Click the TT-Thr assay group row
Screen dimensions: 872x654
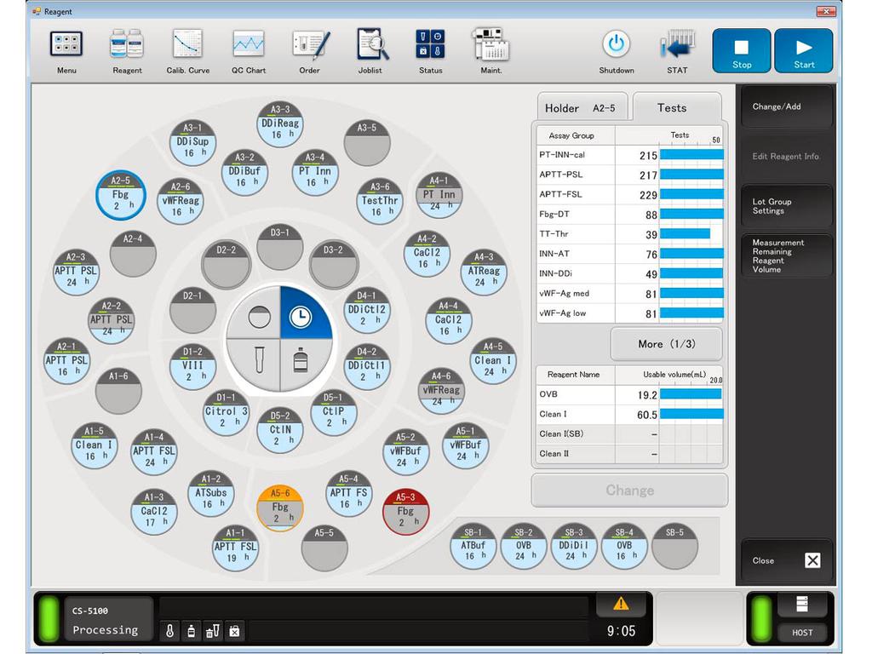coord(630,234)
